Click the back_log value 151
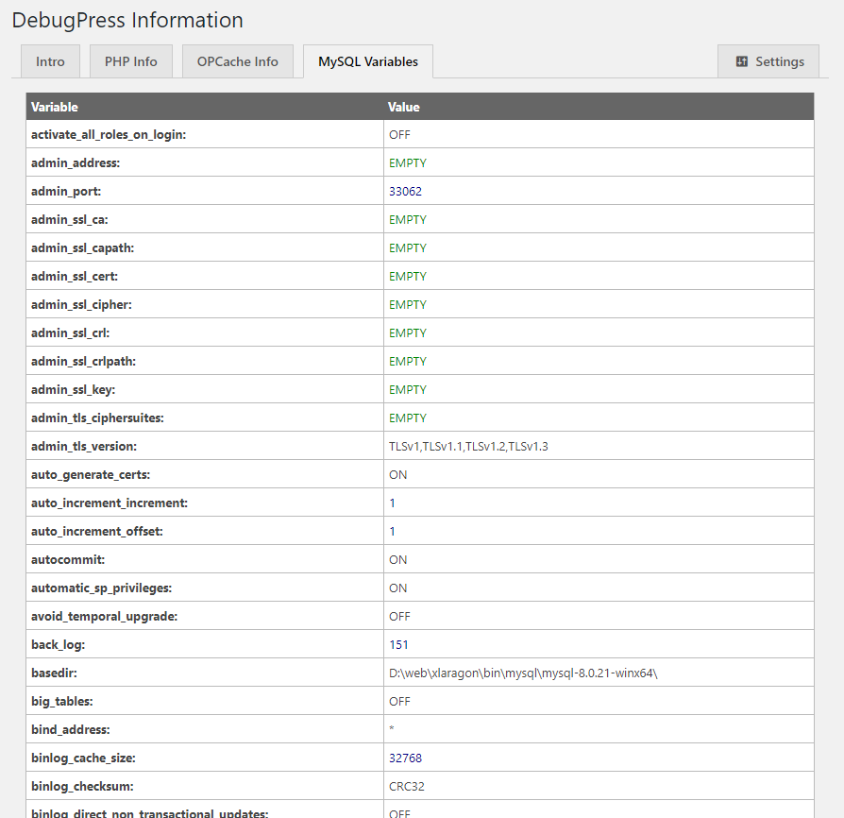844x818 pixels. (x=398, y=644)
